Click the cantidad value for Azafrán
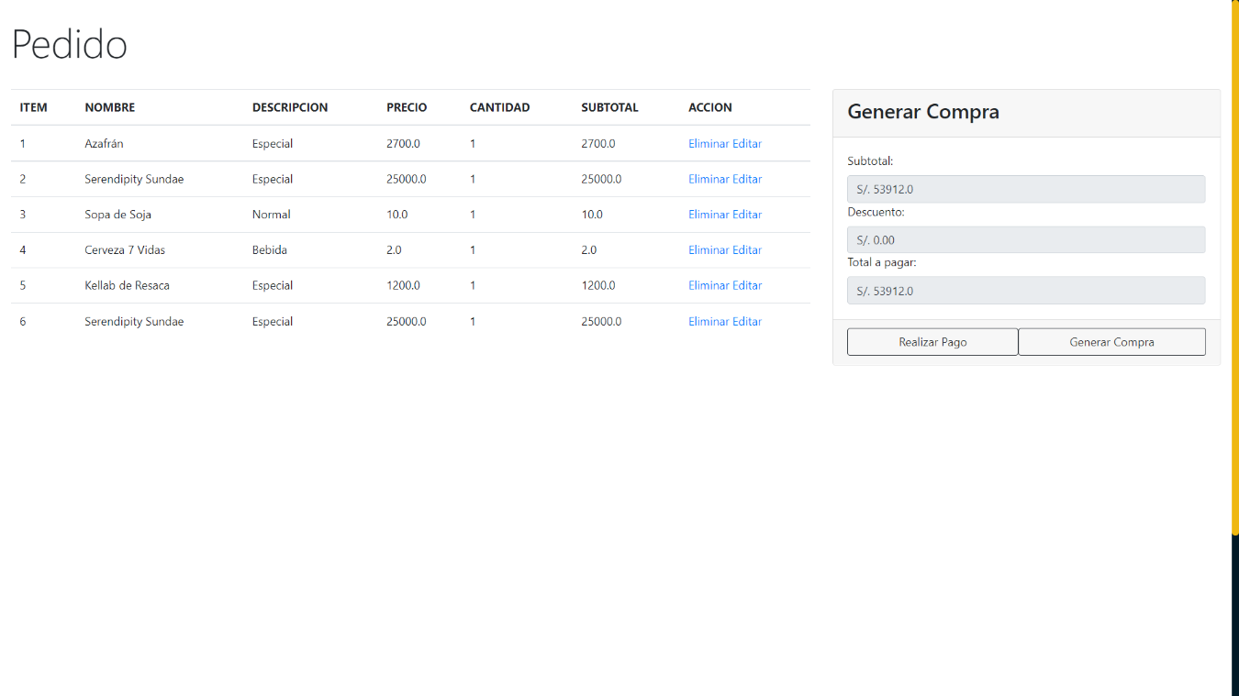The image size is (1239, 696). (473, 144)
